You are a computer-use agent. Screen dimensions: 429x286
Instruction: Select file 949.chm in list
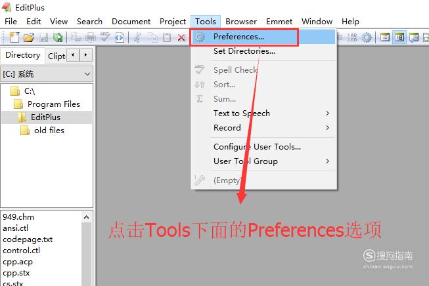18,217
